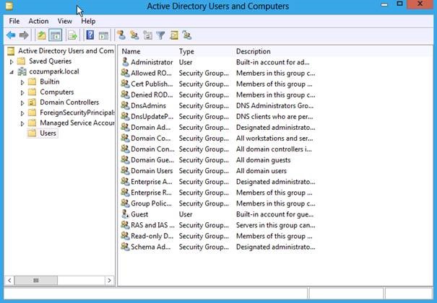Select the Group Polic... group name
This screenshot has width=437, height=303.
click(151, 203)
